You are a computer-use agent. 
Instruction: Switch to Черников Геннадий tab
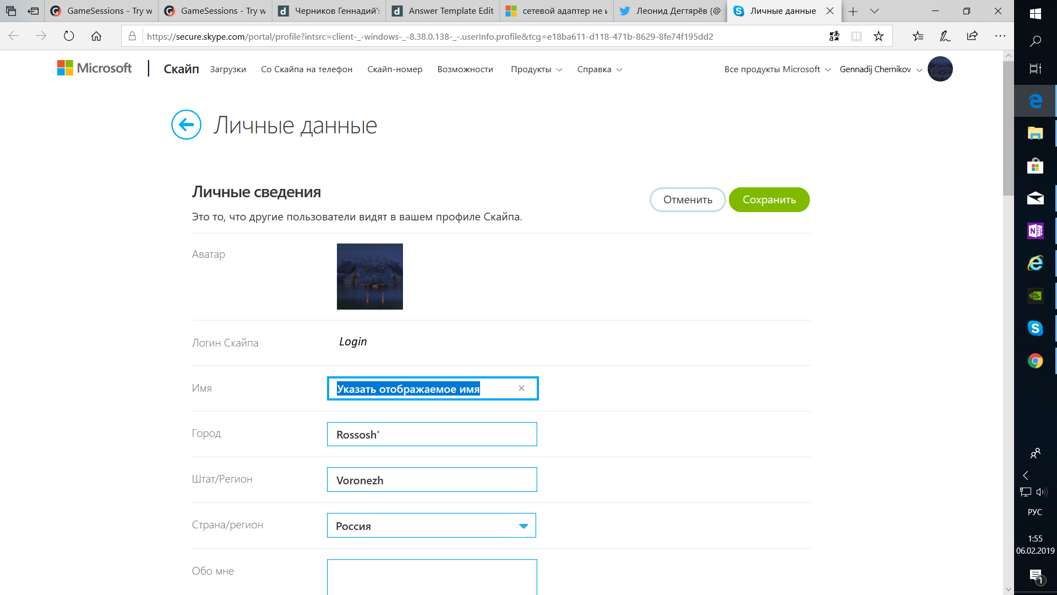pyautogui.click(x=329, y=11)
